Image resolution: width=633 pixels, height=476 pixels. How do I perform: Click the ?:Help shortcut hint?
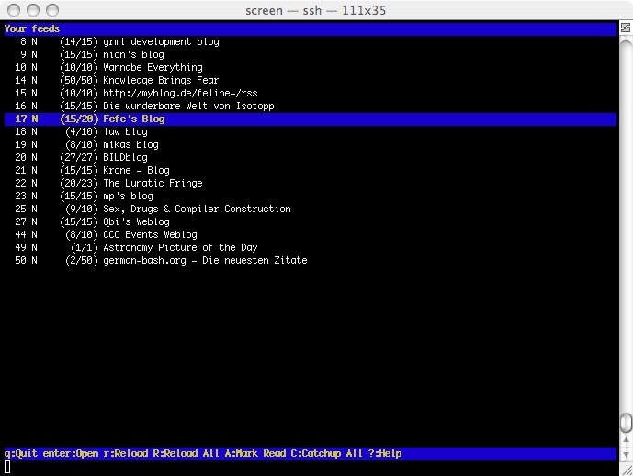tap(385, 453)
